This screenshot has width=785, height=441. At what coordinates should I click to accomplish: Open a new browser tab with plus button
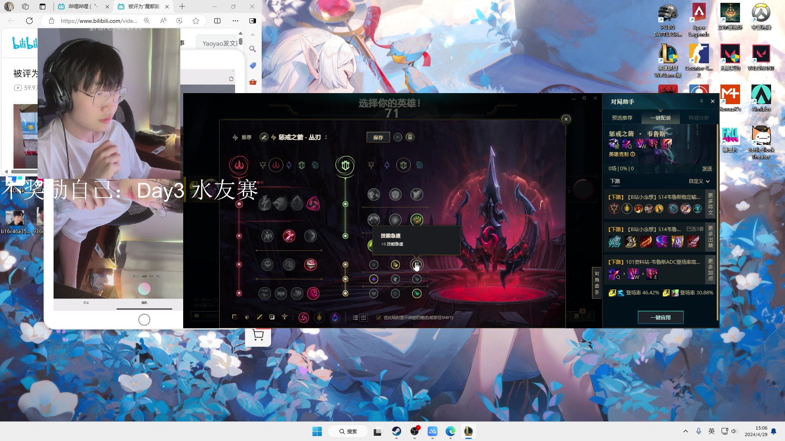click(x=182, y=7)
